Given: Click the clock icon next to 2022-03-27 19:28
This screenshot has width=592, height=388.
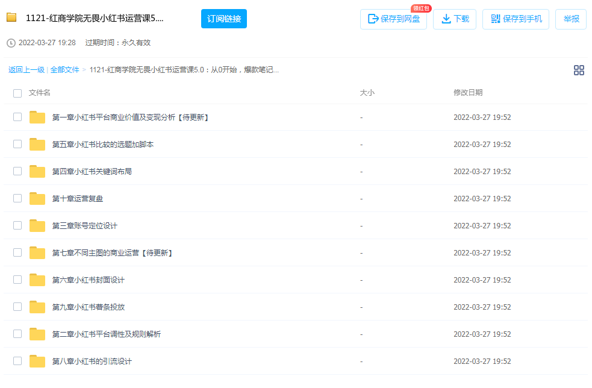Looking at the screenshot, I should pyautogui.click(x=11, y=43).
